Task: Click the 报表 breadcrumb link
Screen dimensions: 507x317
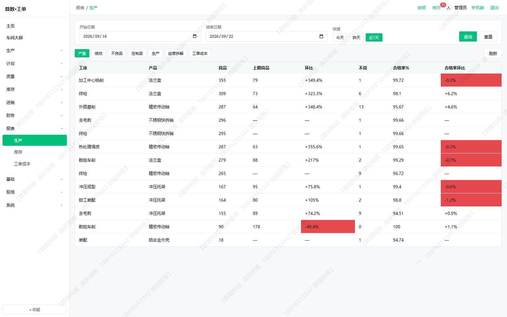Action: tap(80, 8)
